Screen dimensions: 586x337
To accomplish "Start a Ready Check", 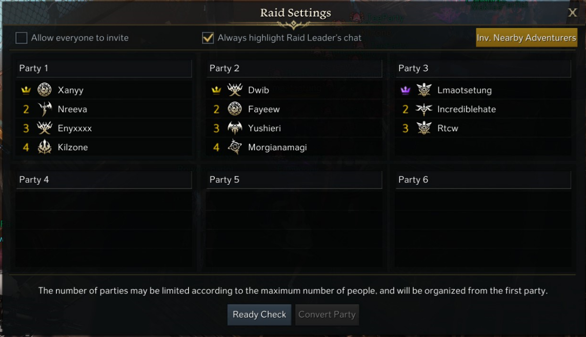I will (x=259, y=315).
